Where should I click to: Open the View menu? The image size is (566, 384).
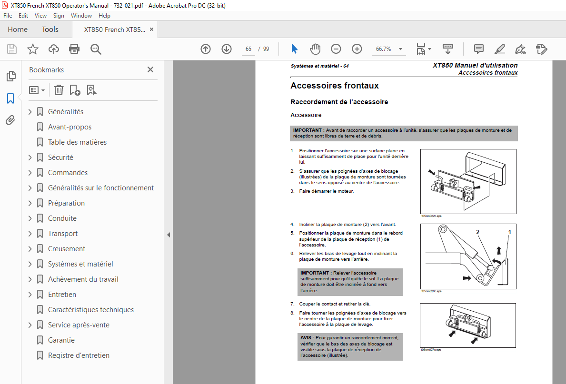(40, 16)
